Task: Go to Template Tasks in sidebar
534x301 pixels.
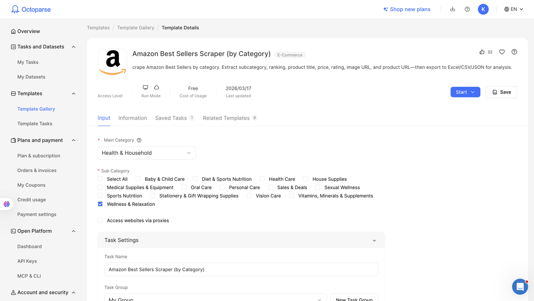Action: 35,124
